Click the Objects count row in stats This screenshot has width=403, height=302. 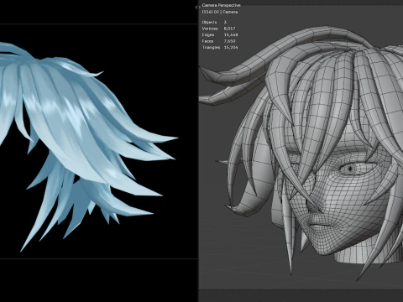pos(214,22)
